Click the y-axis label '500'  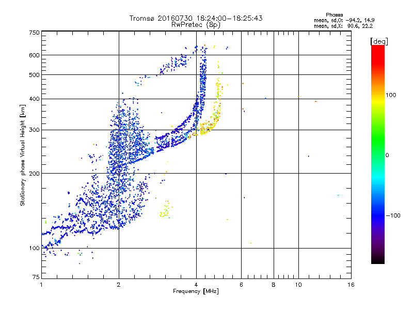pos(34,75)
